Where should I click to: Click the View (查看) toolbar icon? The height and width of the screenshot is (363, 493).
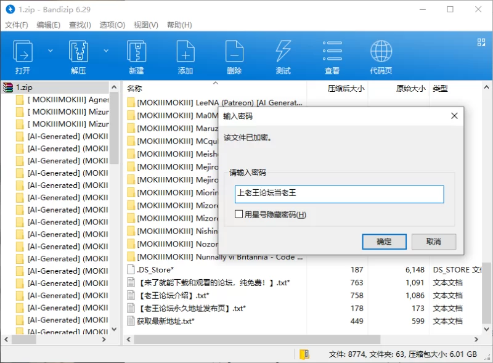[x=332, y=52]
